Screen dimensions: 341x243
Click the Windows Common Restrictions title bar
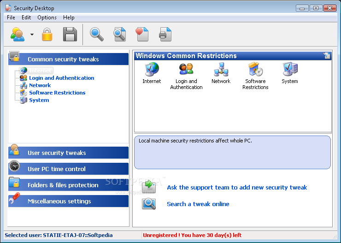tap(233, 56)
